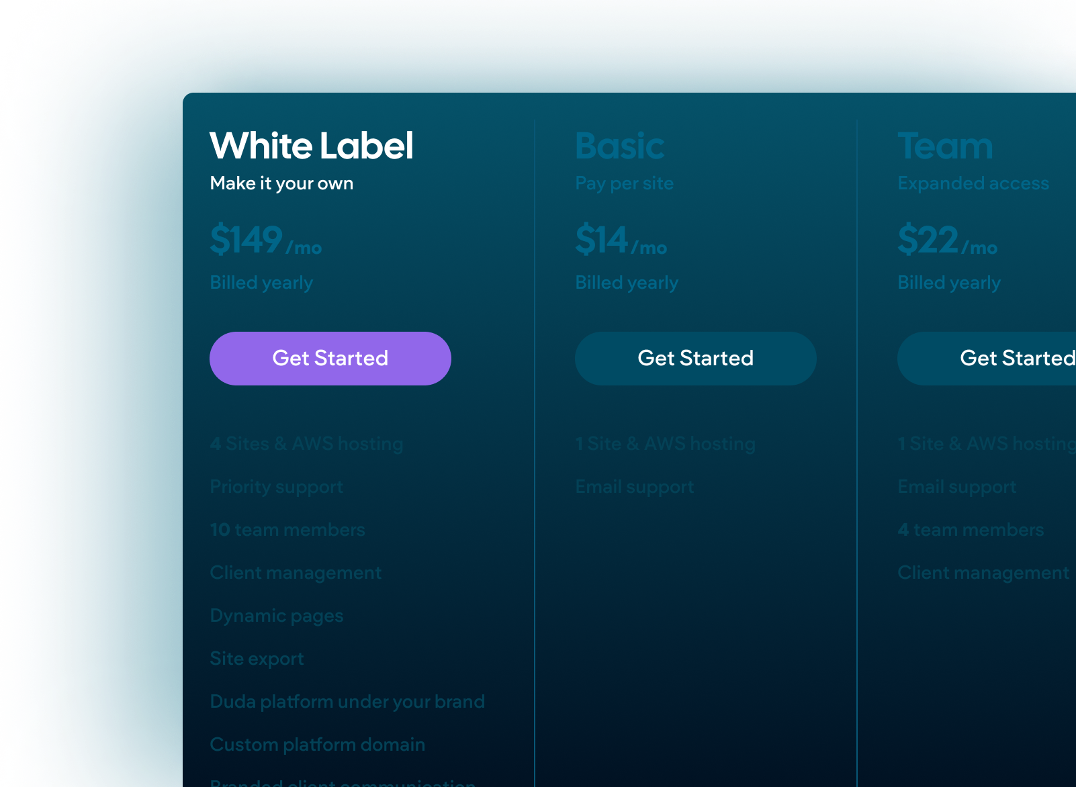Image resolution: width=1076 pixels, height=787 pixels.
Task: Select the '4 Sites & AWS hosting' feature
Action: 306,443
